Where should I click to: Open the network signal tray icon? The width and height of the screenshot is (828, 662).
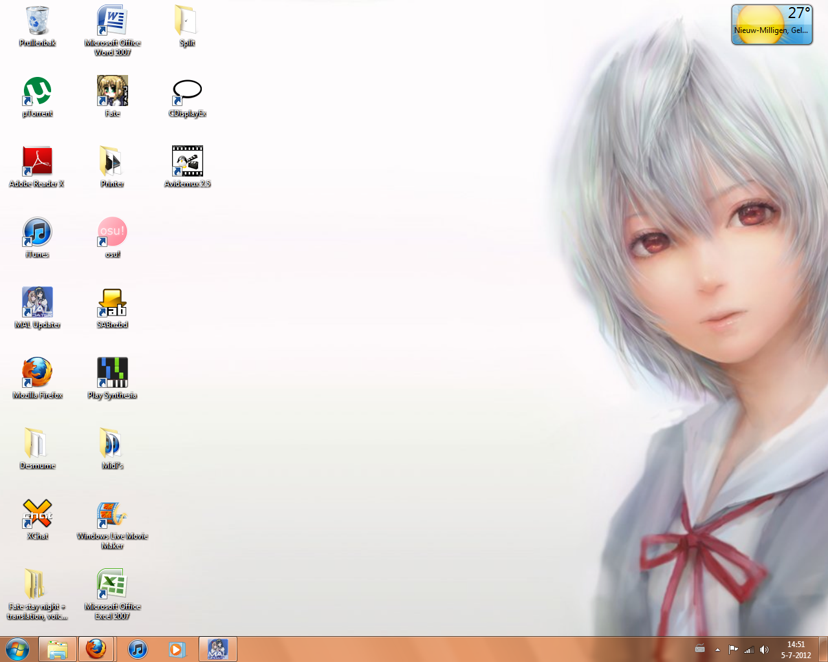pyautogui.click(x=749, y=650)
